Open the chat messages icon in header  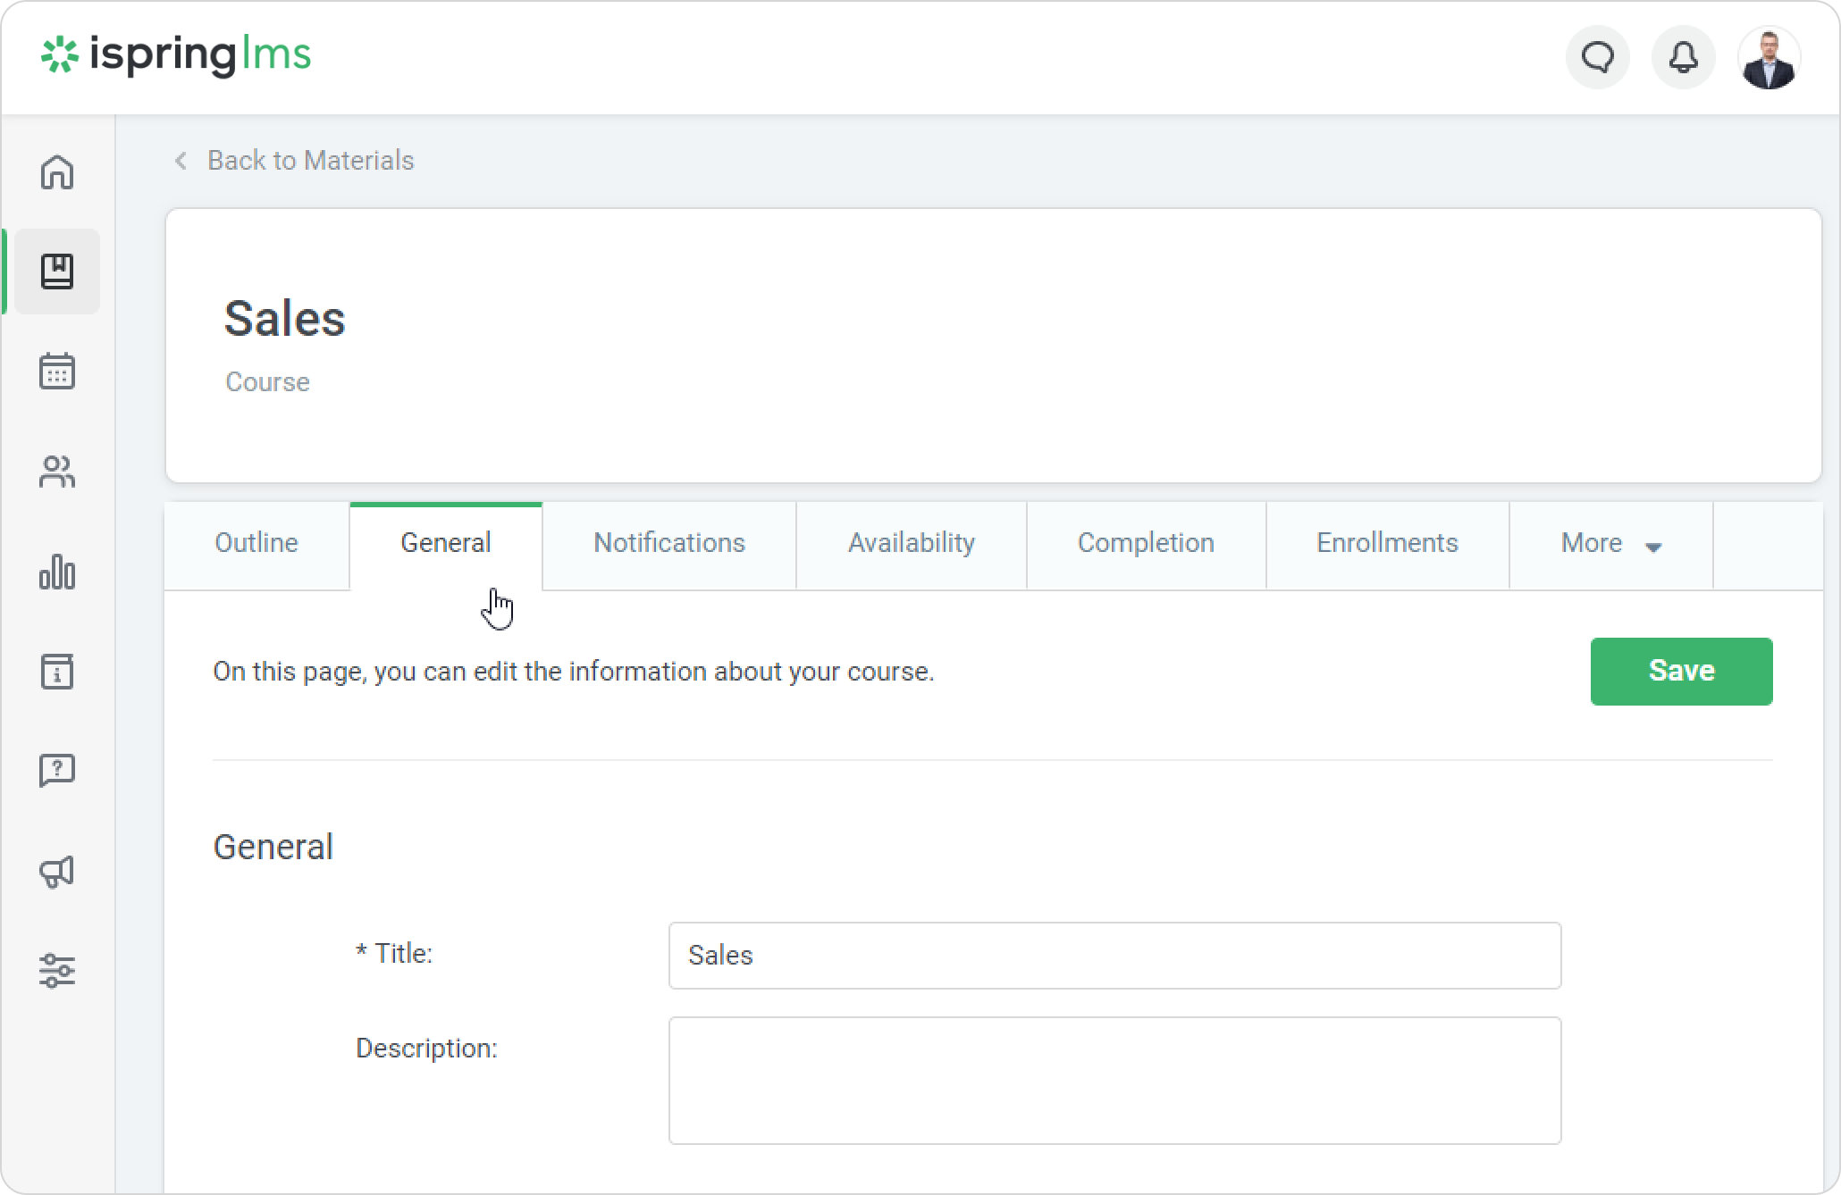click(1598, 58)
